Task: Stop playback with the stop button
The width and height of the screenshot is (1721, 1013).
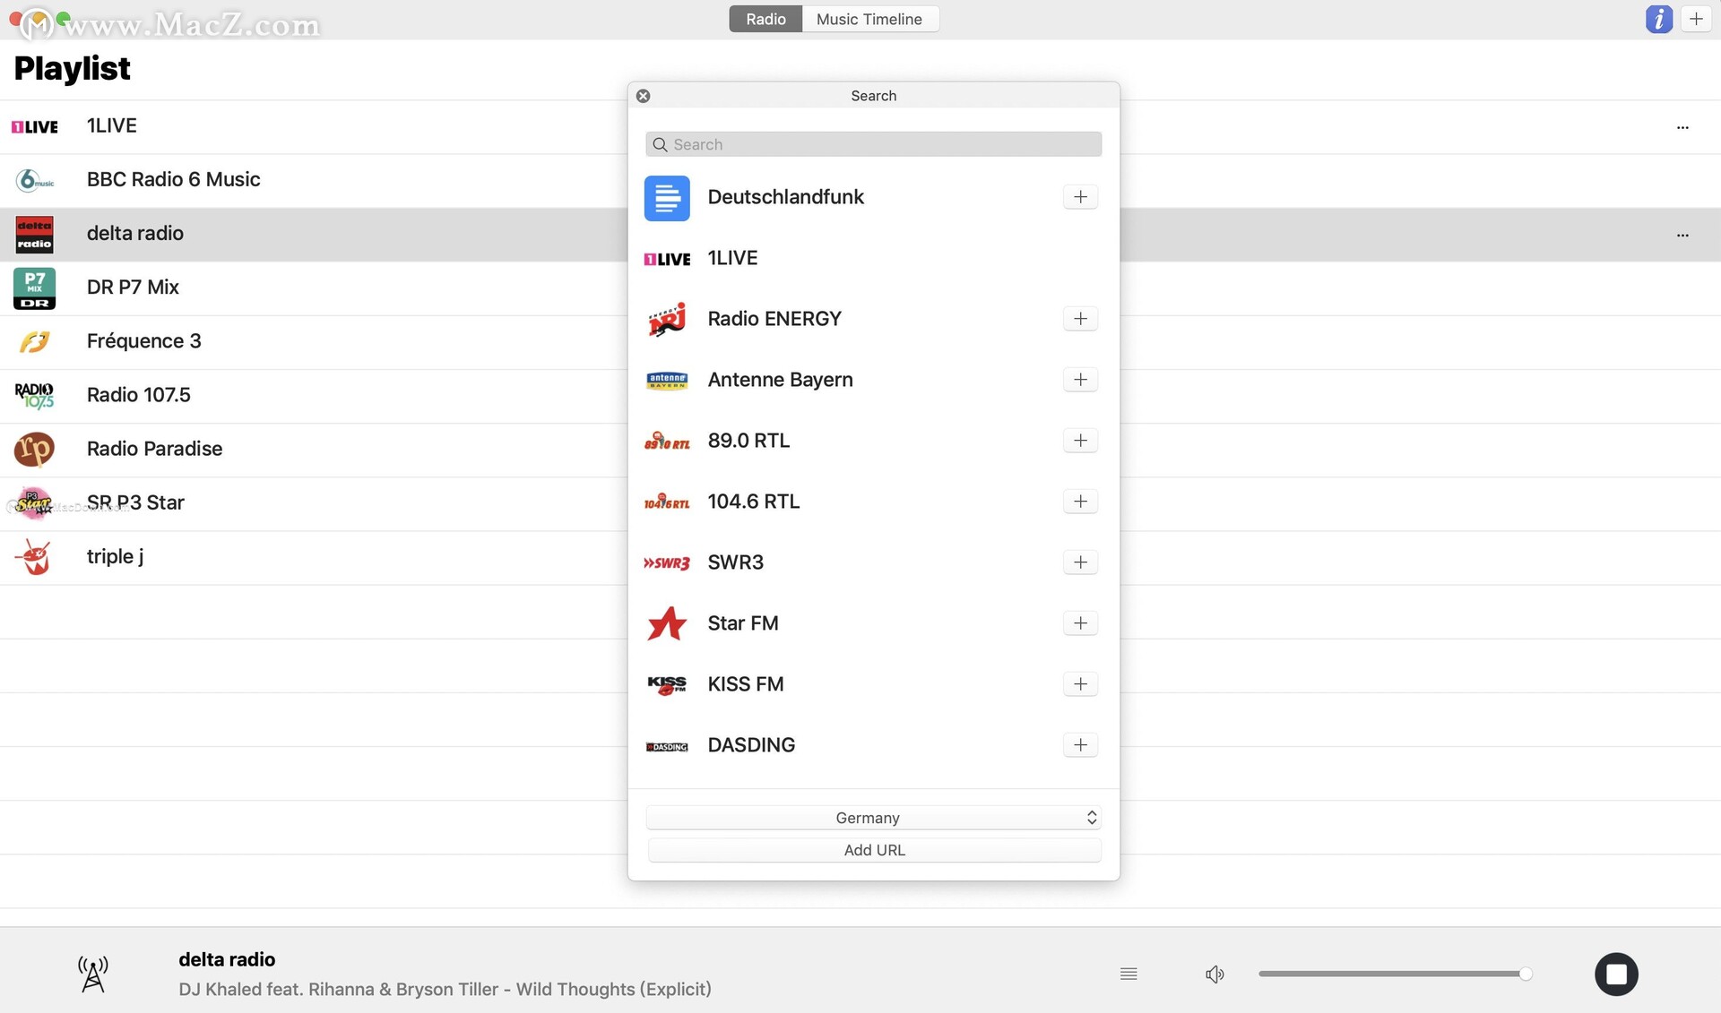Action: tap(1616, 974)
